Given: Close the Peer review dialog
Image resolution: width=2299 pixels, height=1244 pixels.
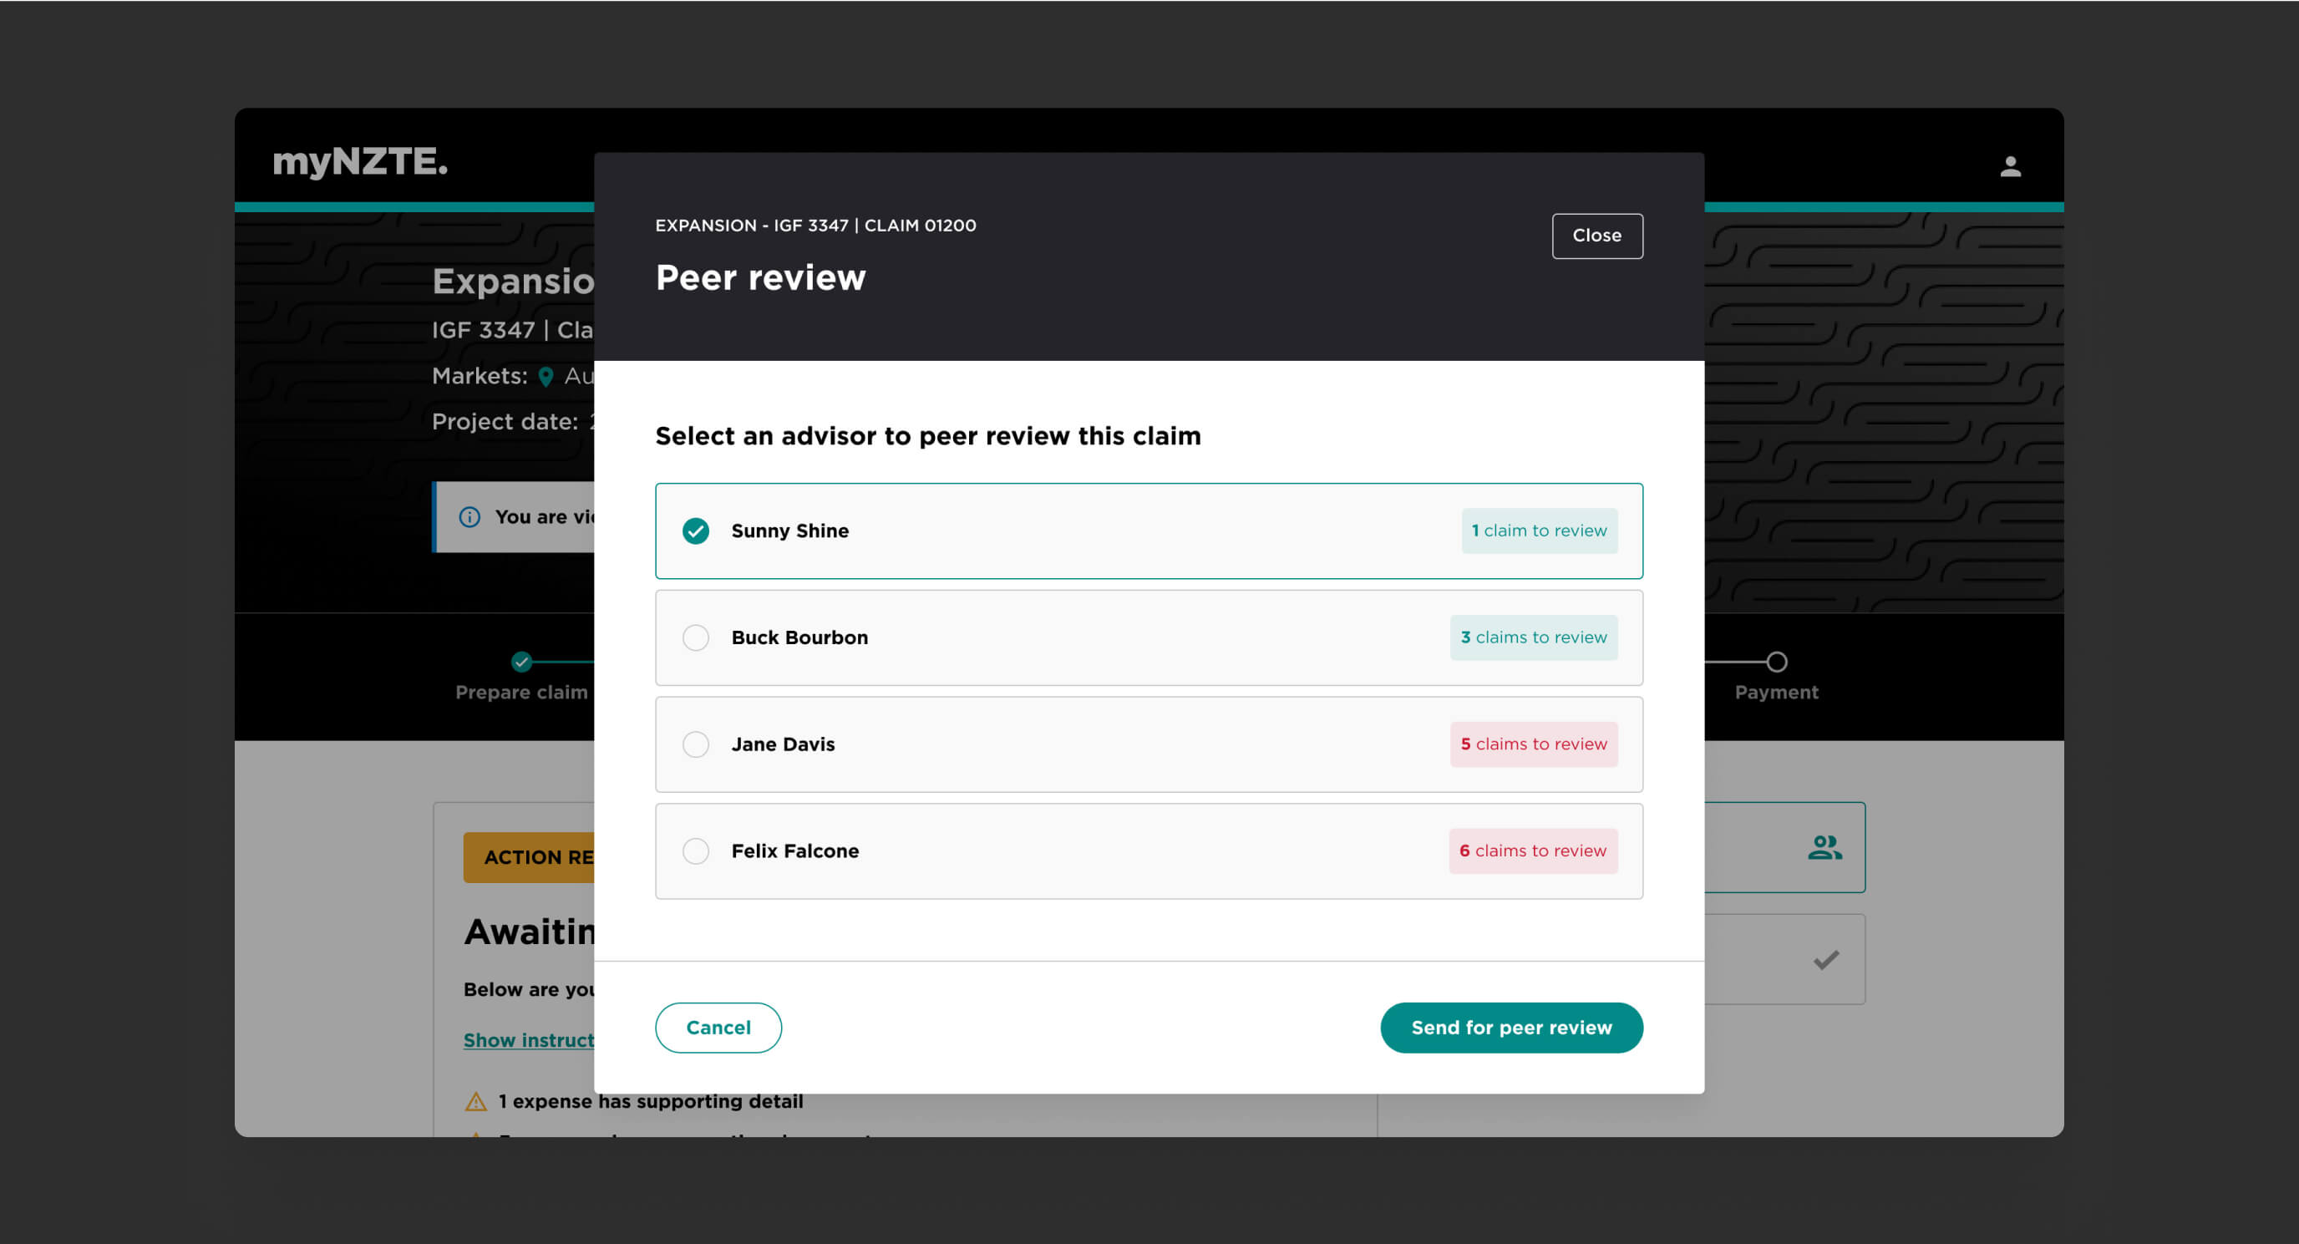Looking at the screenshot, I should 1596,236.
